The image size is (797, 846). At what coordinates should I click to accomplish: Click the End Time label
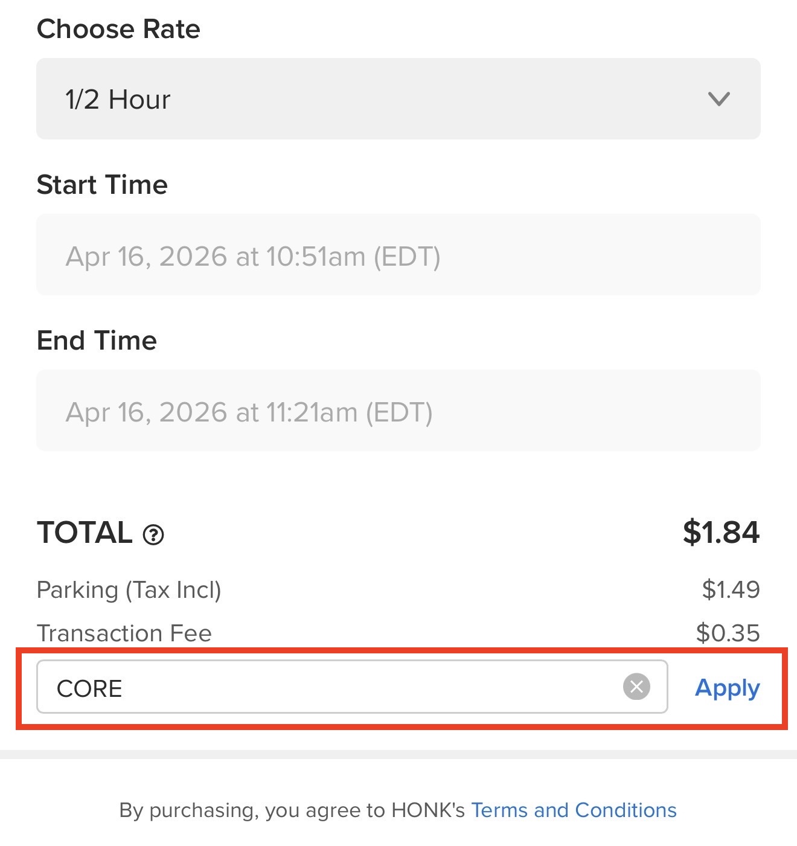97,341
